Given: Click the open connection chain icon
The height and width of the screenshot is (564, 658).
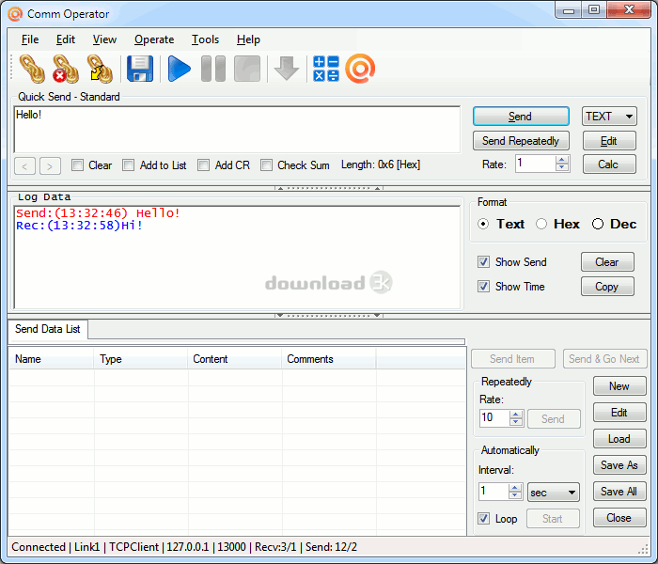Looking at the screenshot, I should pos(32,69).
